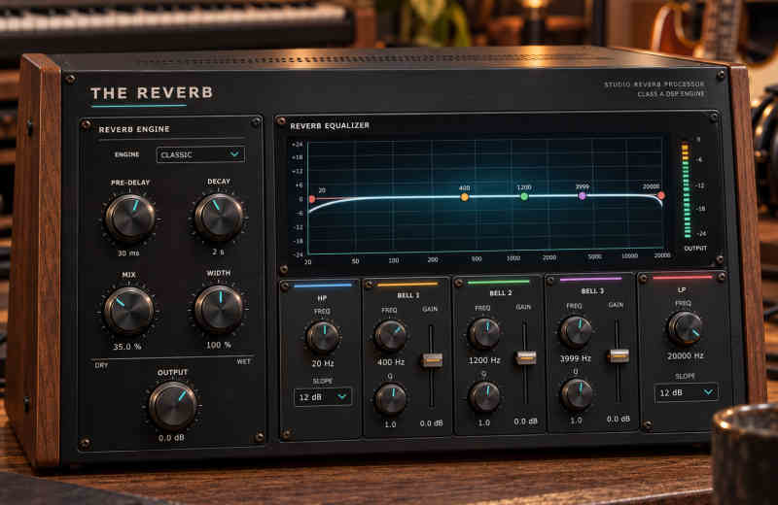Click the Width knob
The width and height of the screenshot is (778, 505).
tap(218, 309)
